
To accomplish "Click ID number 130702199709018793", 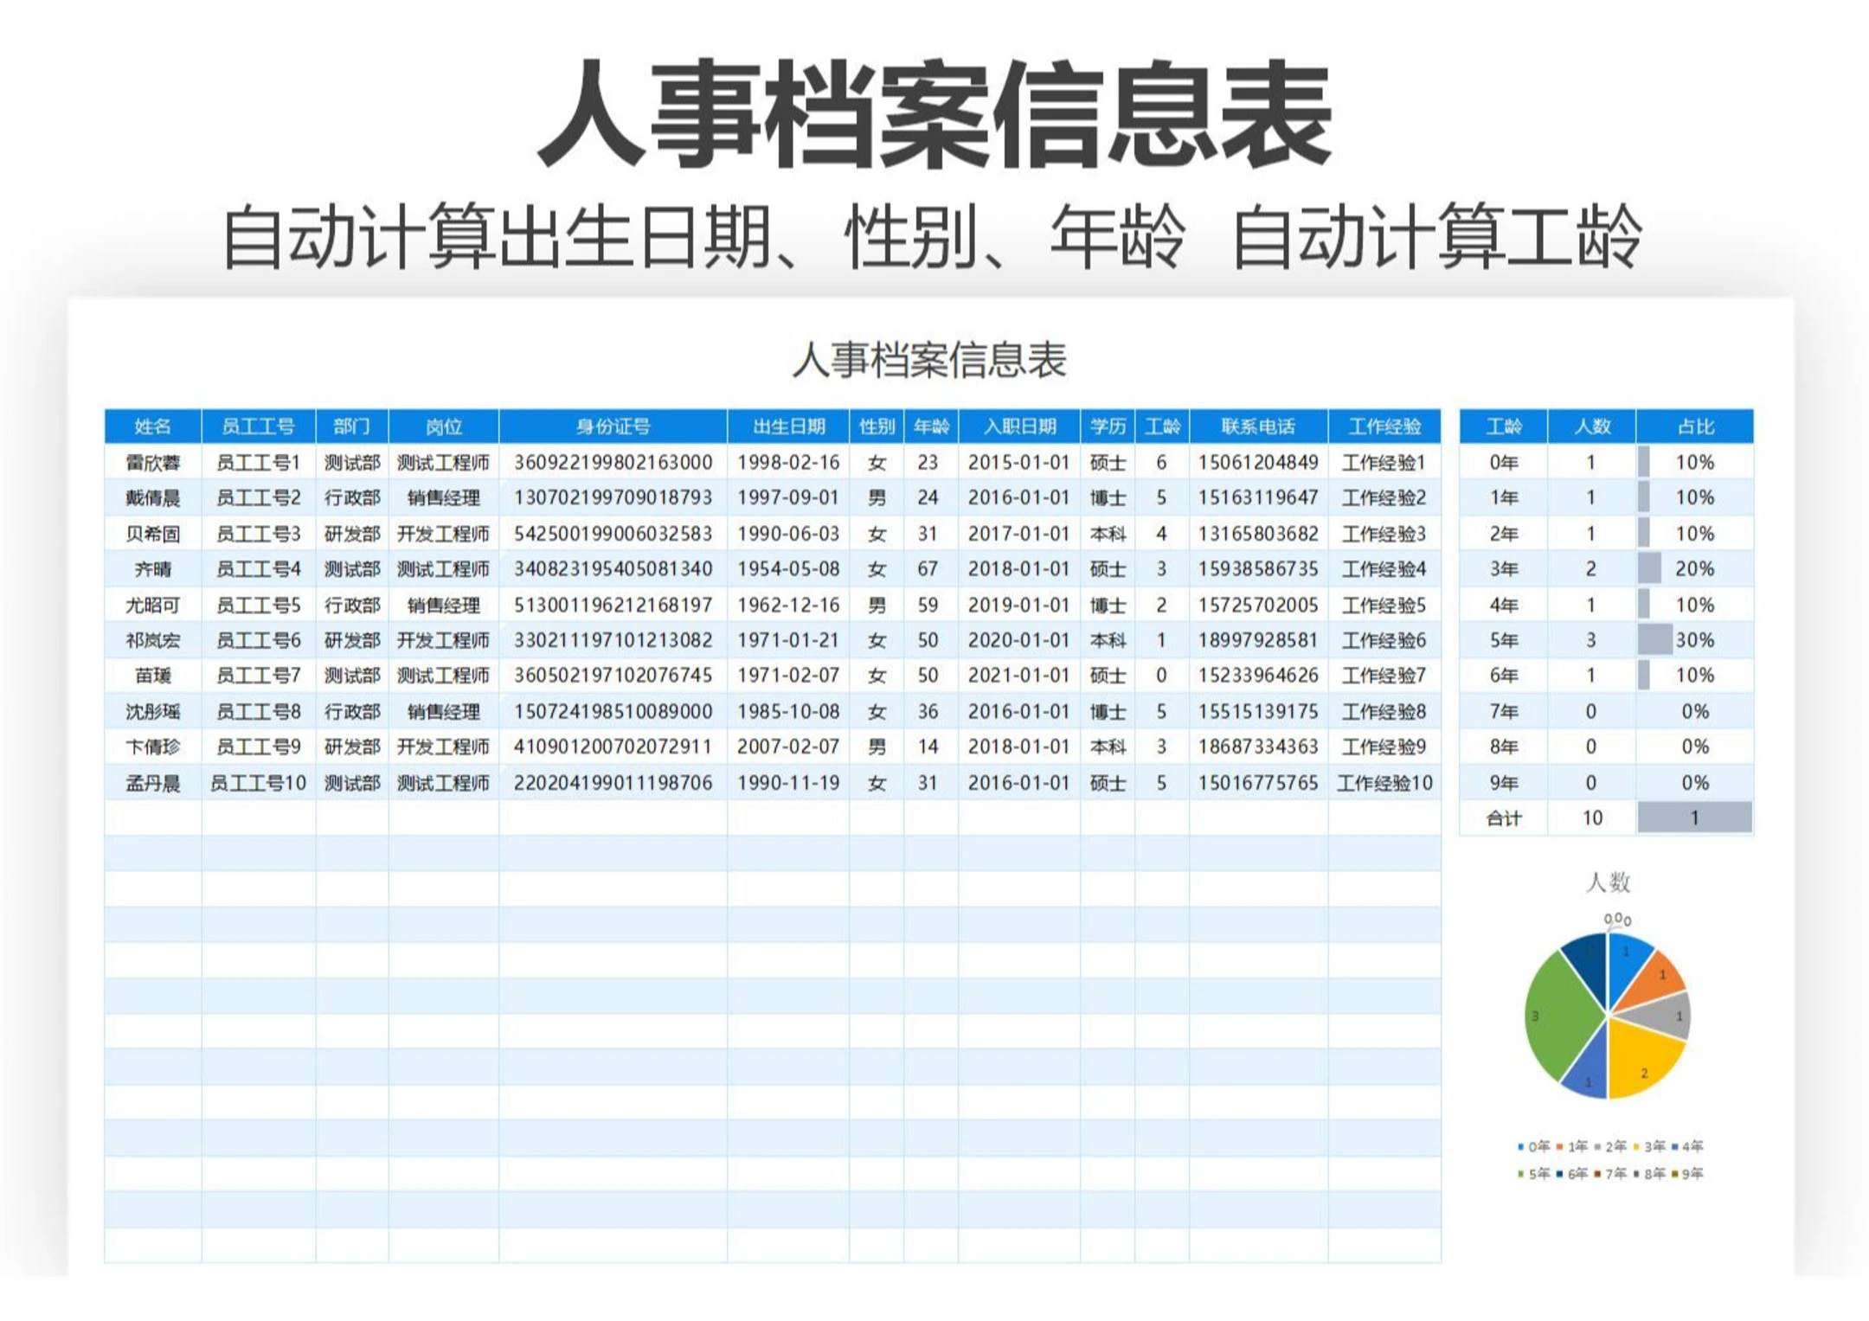I will pyautogui.click(x=613, y=498).
